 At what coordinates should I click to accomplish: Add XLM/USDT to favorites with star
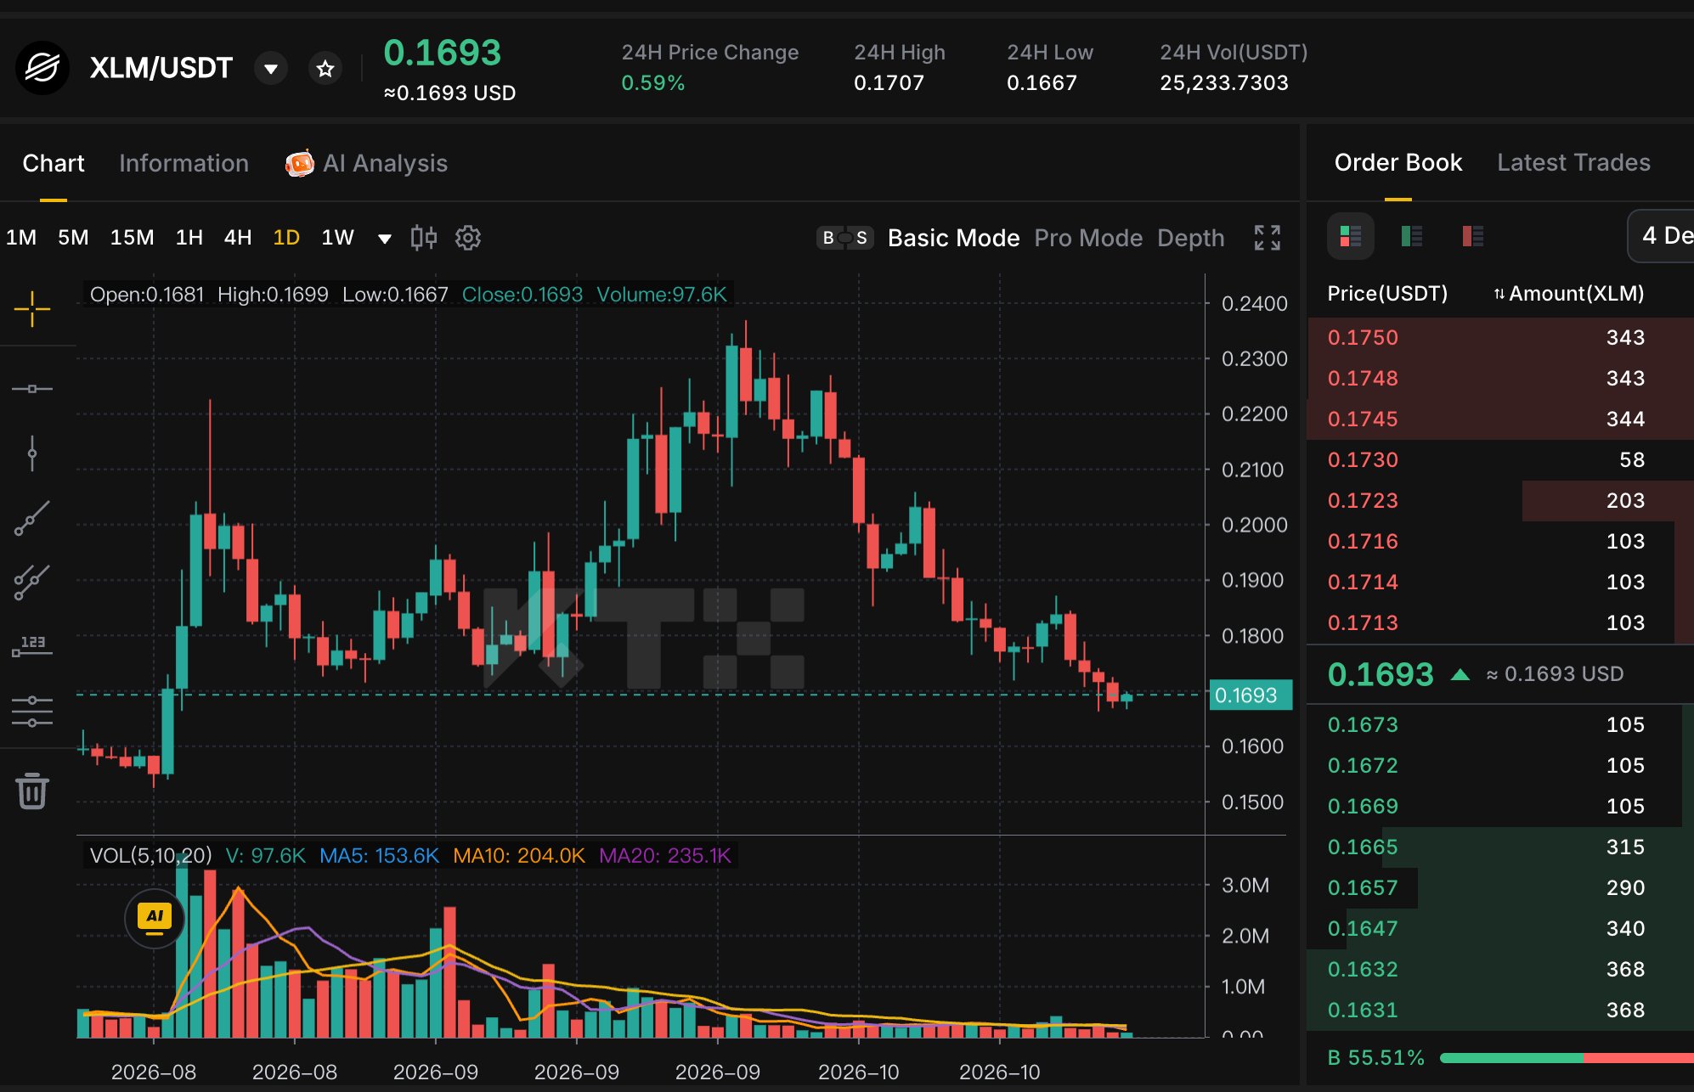point(325,69)
